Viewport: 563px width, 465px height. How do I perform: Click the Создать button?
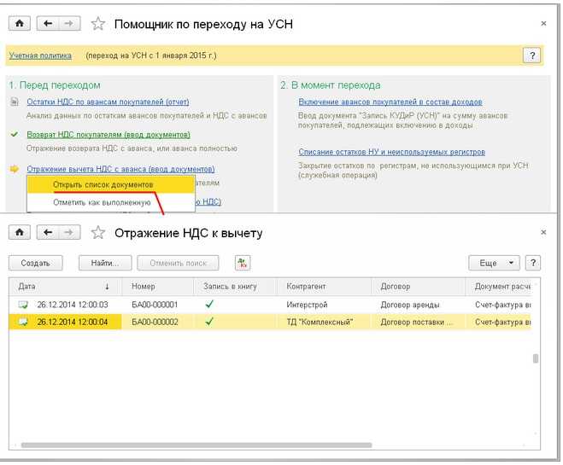pos(36,263)
